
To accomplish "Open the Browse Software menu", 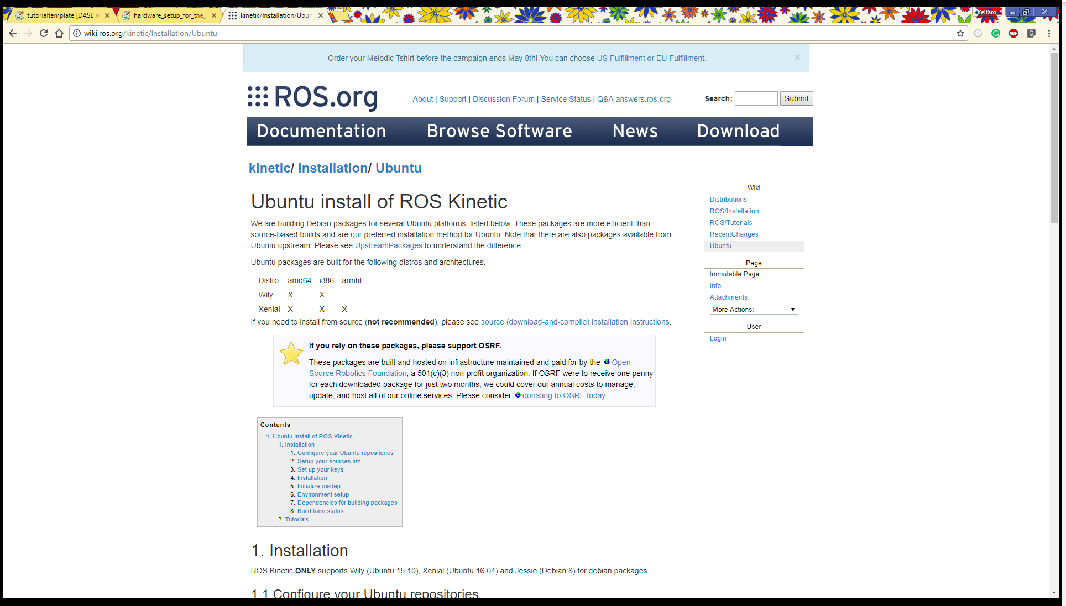I will (499, 131).
